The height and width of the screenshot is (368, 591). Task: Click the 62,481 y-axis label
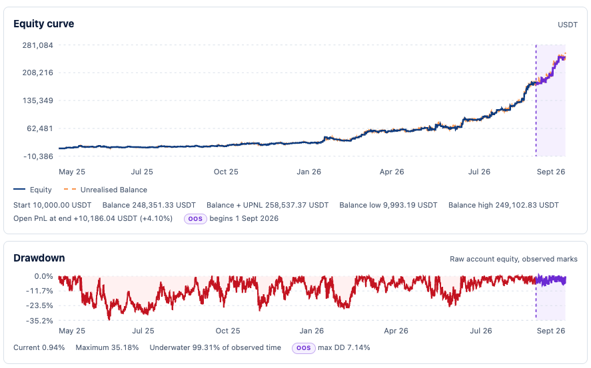(x=40, y=128)
